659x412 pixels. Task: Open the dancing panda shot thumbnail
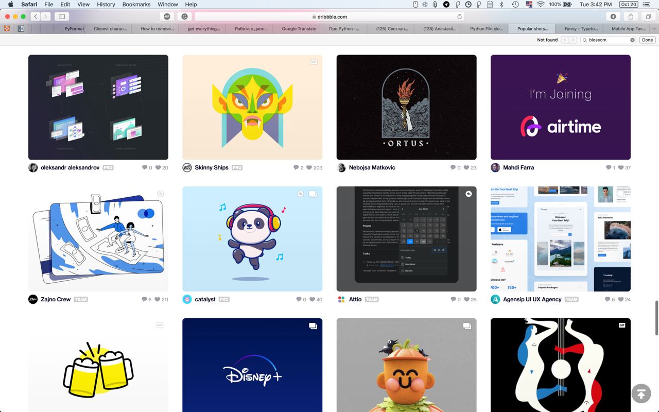pos(252,239)
